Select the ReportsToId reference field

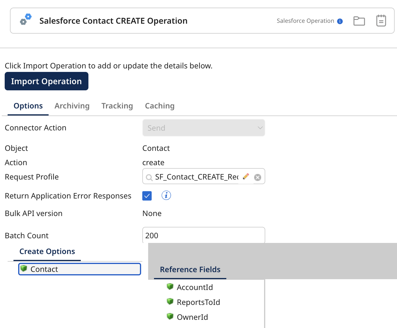click(x=198, y=302)
